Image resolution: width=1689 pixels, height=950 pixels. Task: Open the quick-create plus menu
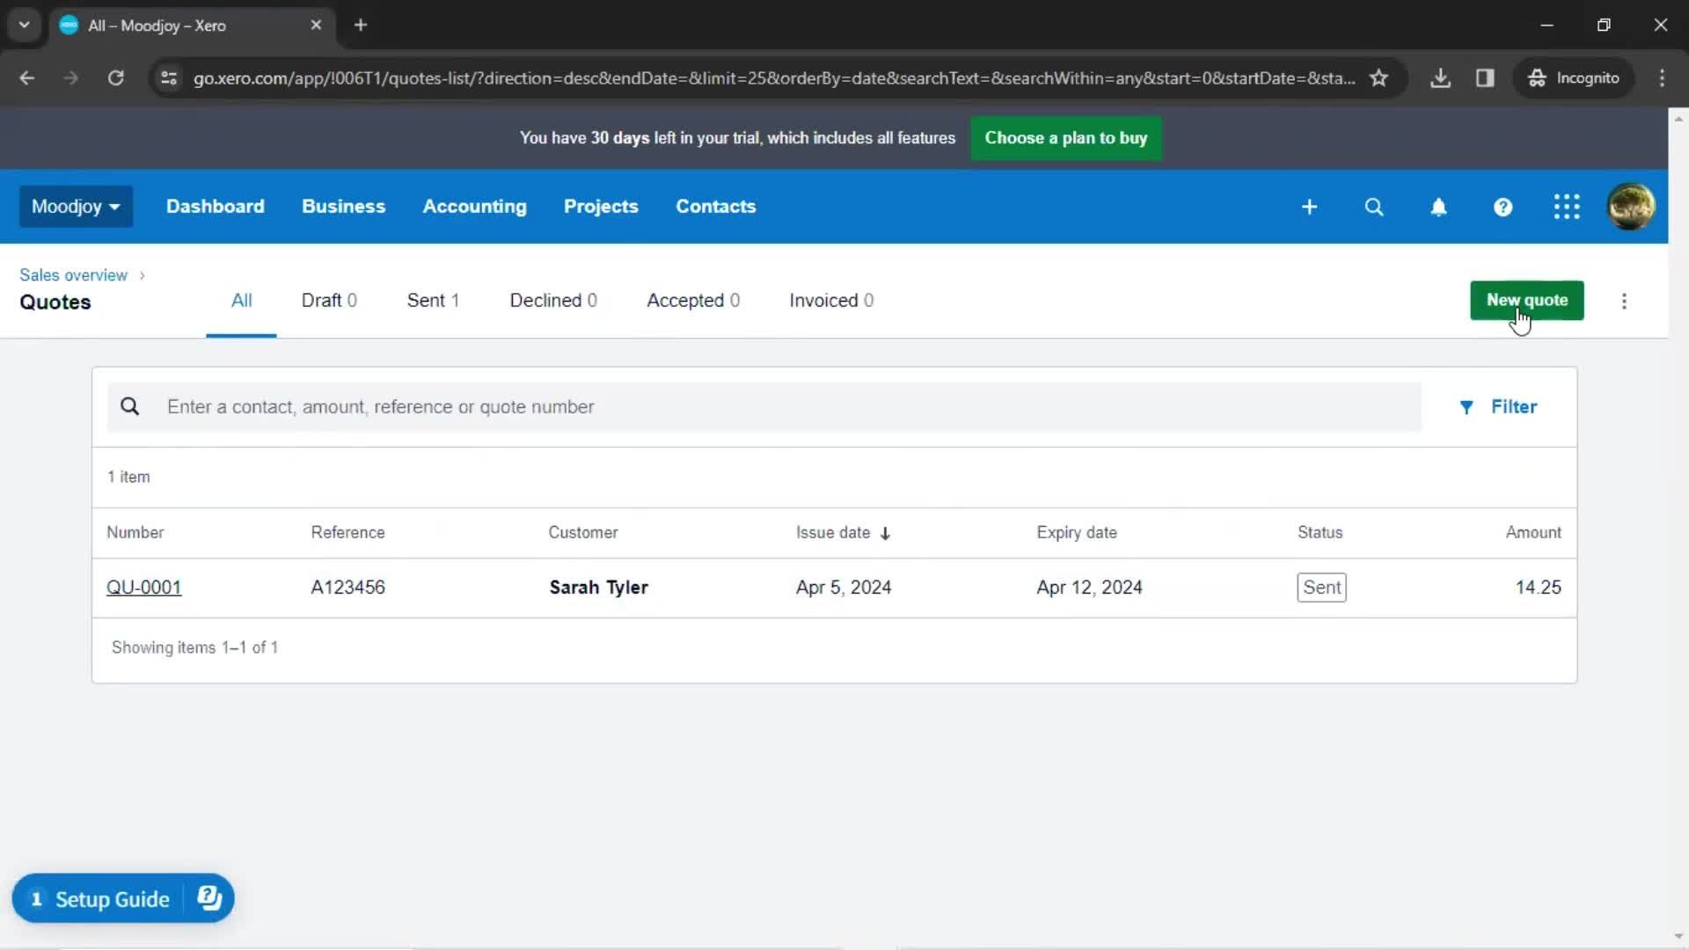[1309, 207]
